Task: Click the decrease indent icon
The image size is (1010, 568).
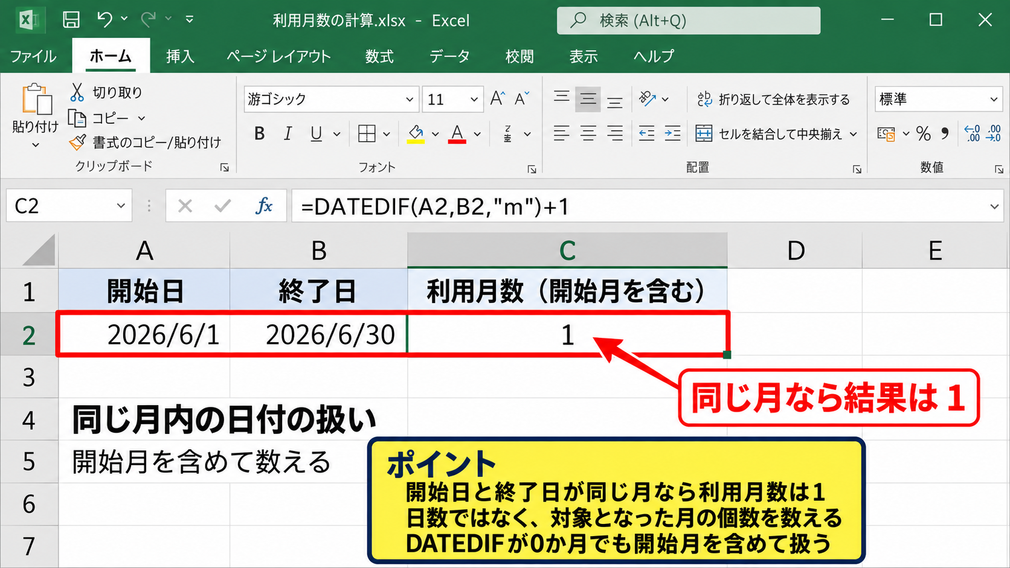Action: click(x=646, y=133)
